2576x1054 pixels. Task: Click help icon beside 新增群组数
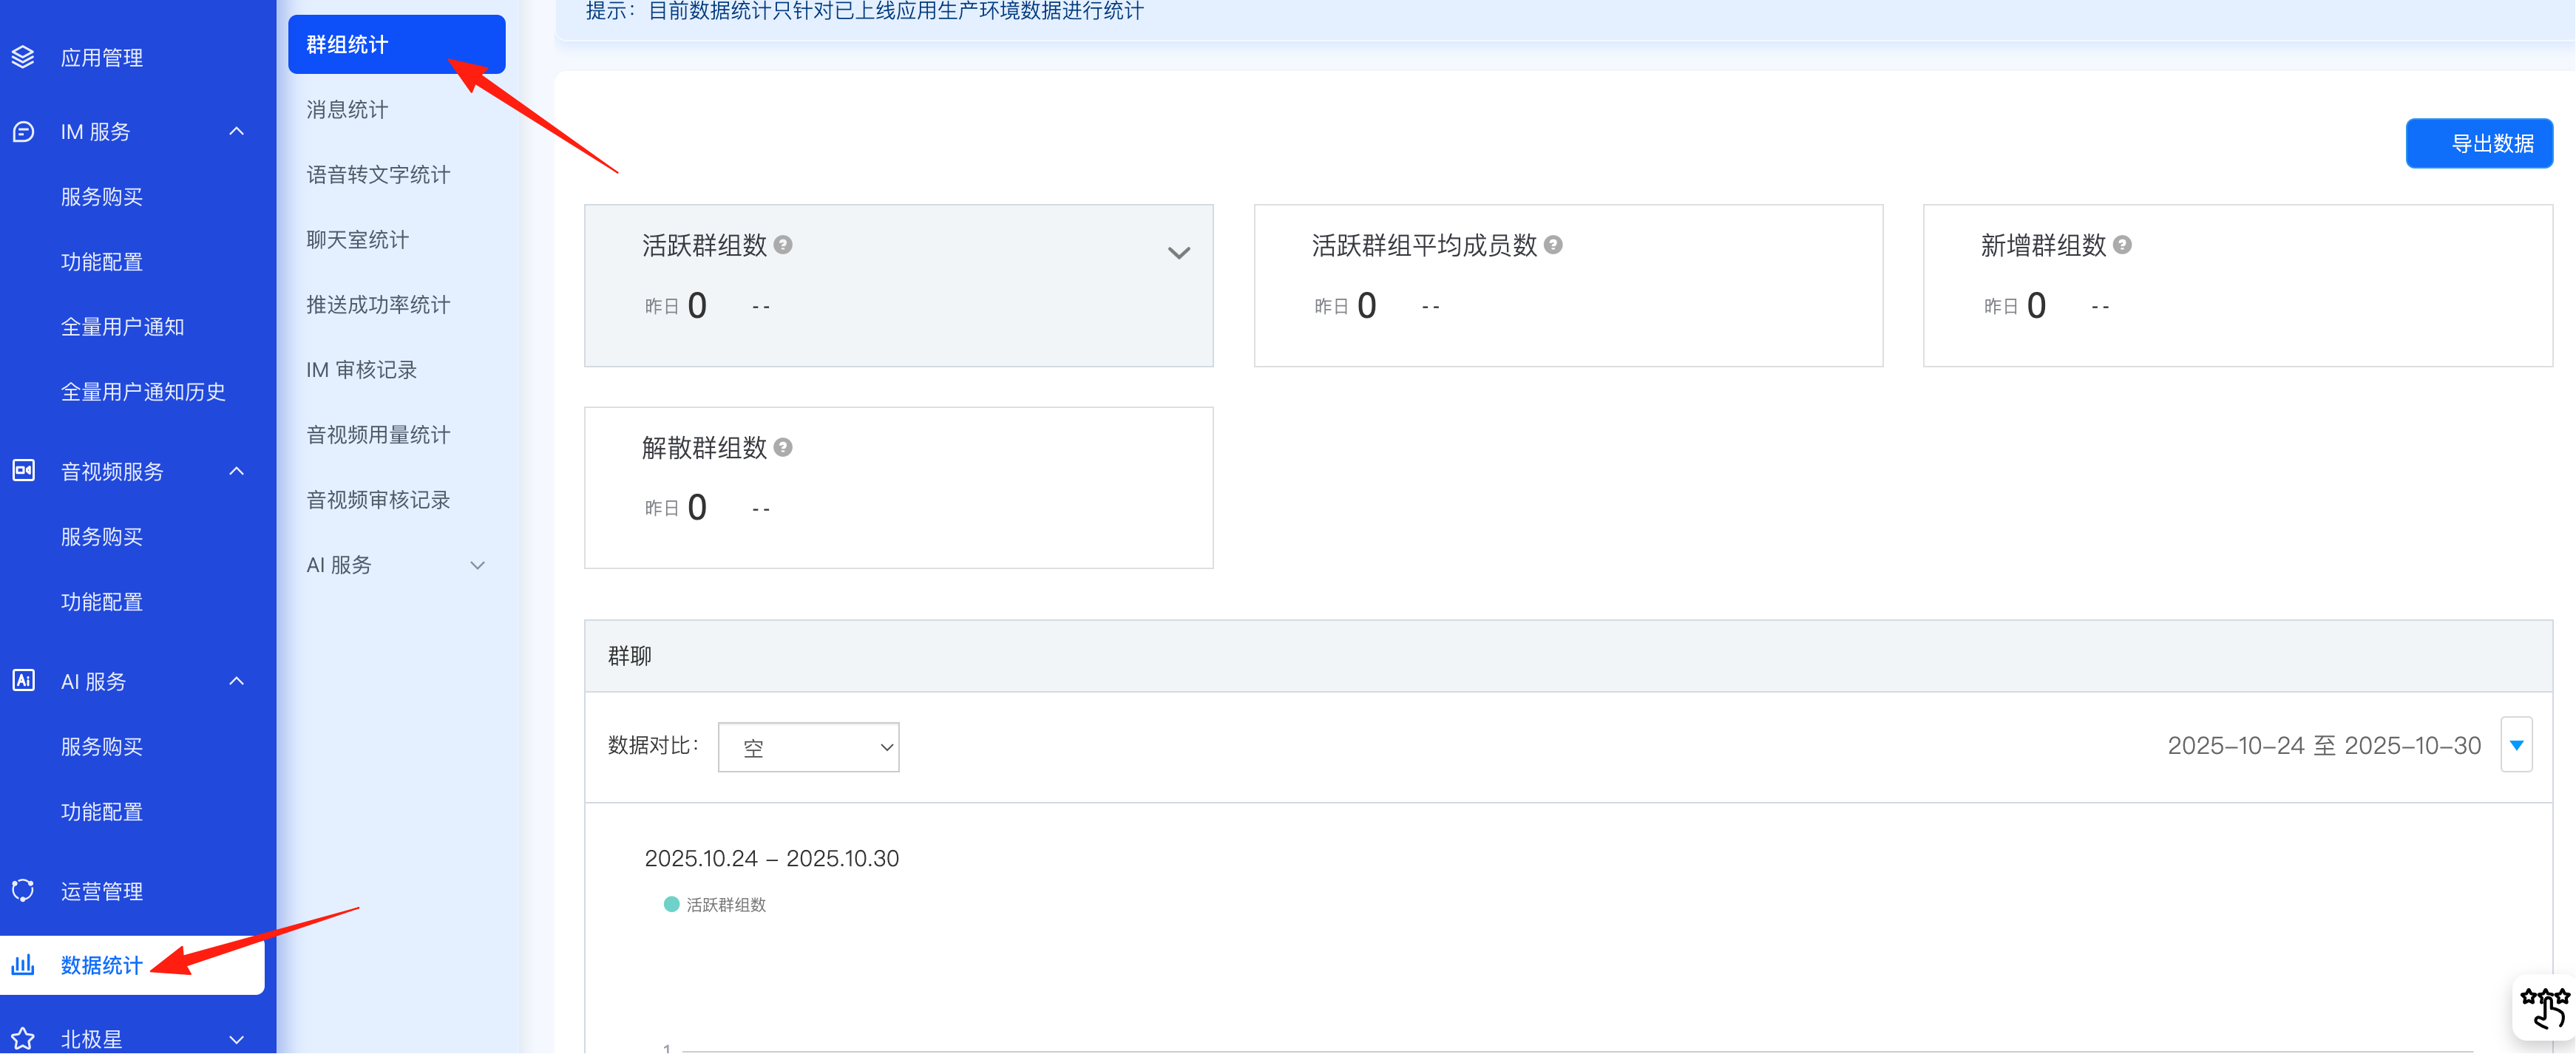(2122, 245)
